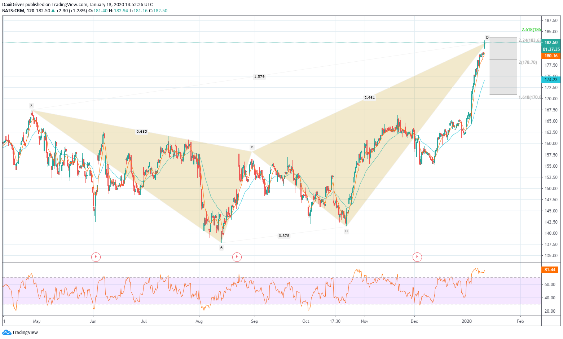Click the earnings marker E near June
This screenshot has width=563, height=339.
pos(96,257)
